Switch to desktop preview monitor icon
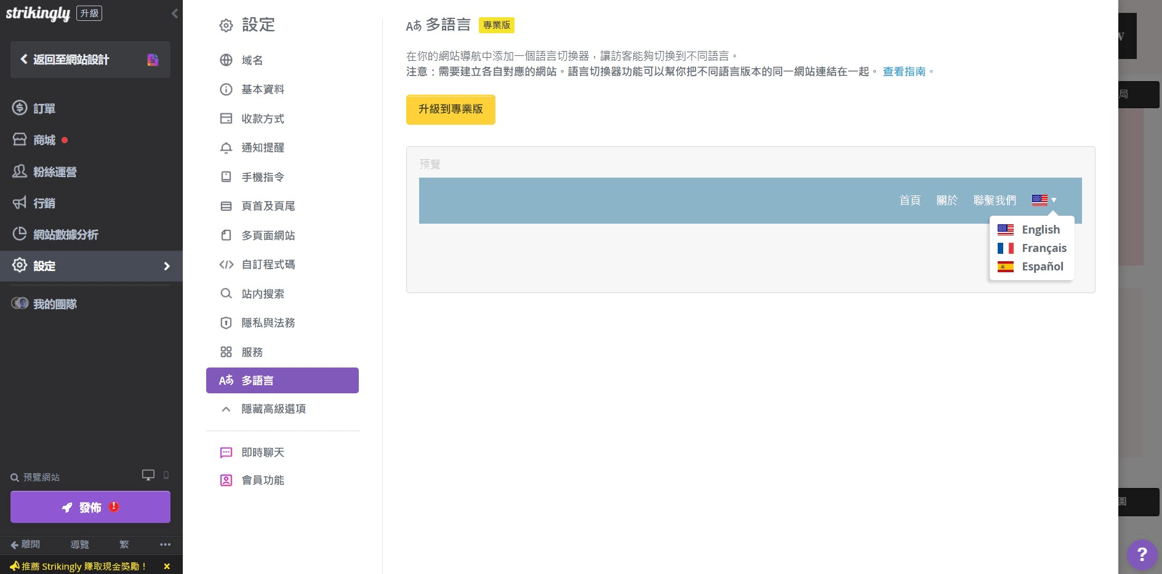 tap(148, 475)
